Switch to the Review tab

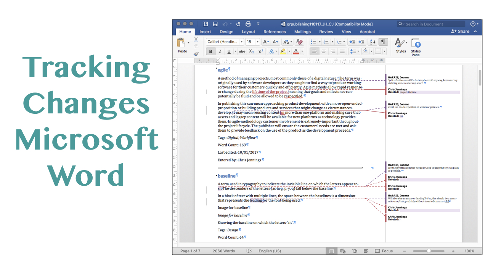click(326, 32)
